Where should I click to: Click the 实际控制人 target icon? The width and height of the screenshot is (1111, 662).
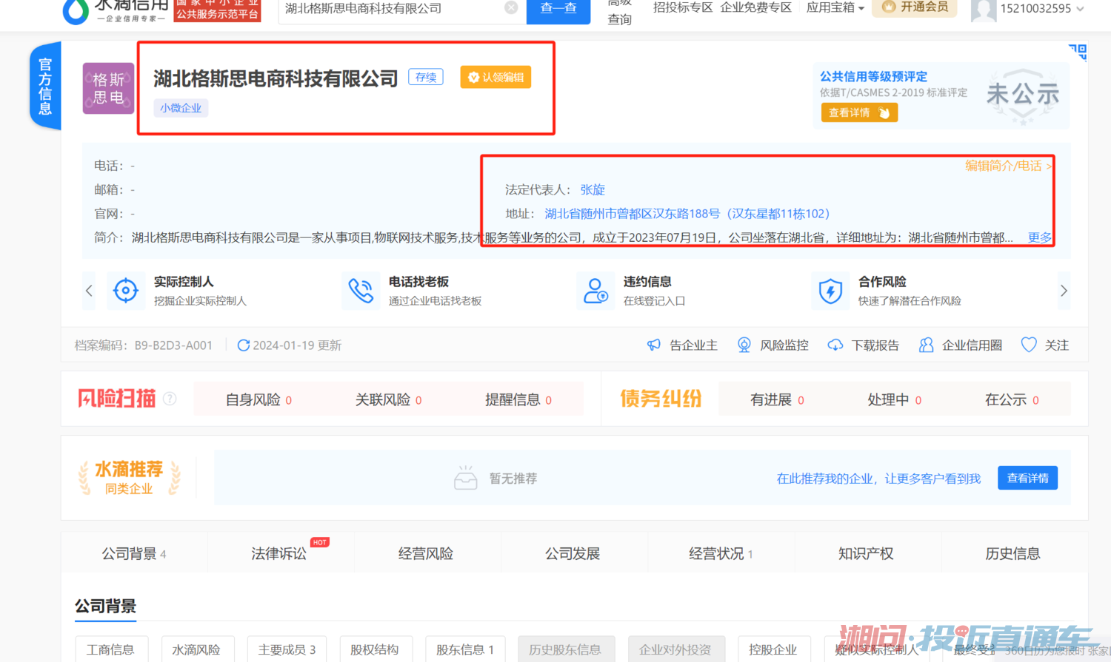click(126, 291)
